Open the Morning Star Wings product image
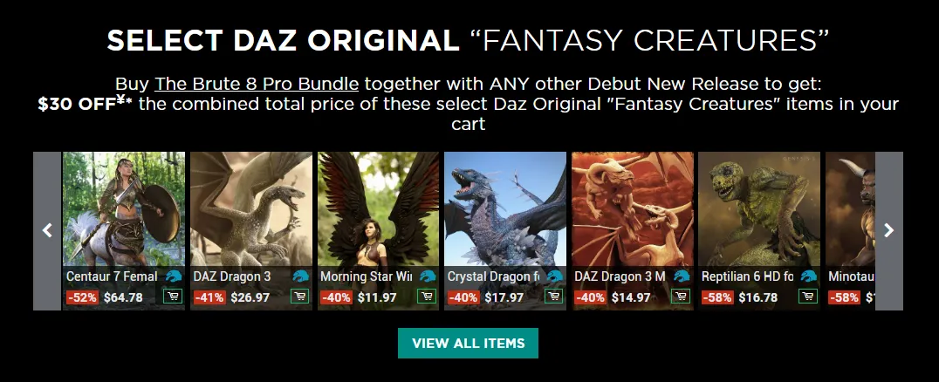The height and width of the screenshot is (382, 939). (378, 208)
